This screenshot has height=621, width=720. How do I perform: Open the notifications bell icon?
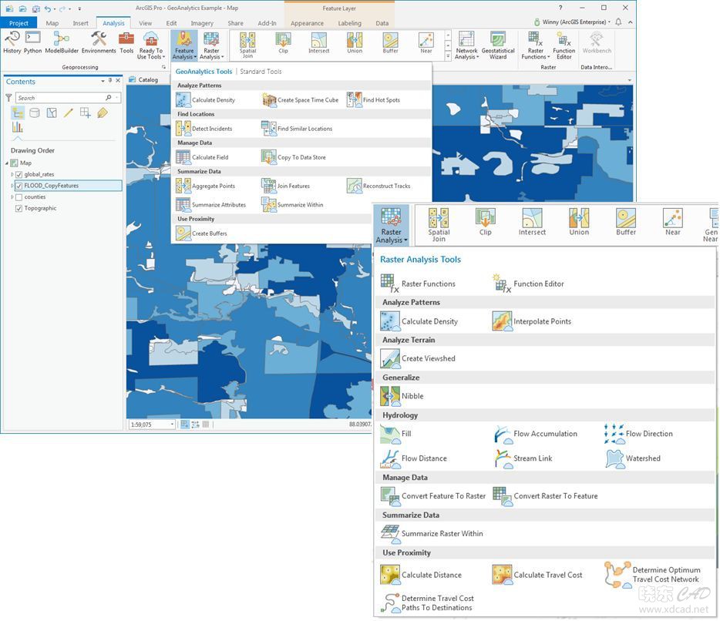point(618,22)
